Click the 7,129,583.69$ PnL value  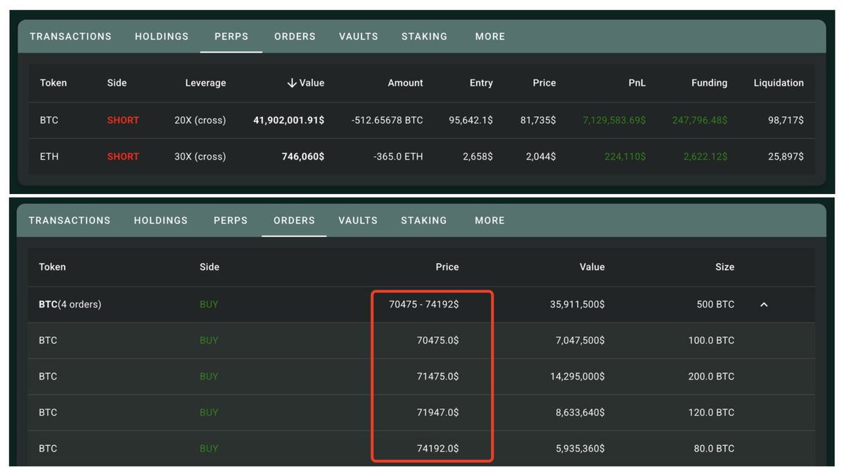(x=614, y=120)
